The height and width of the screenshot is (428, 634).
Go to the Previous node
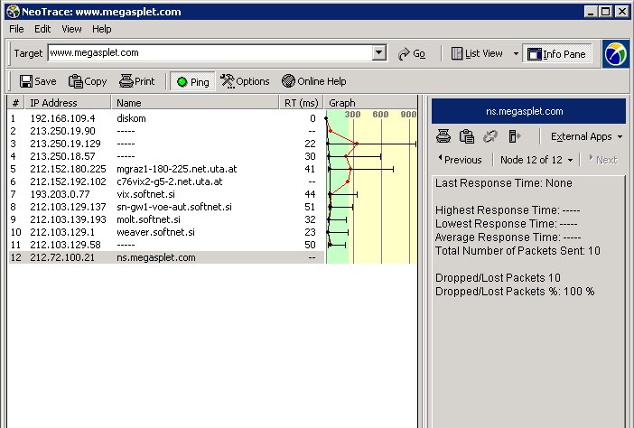click(460, 160)
